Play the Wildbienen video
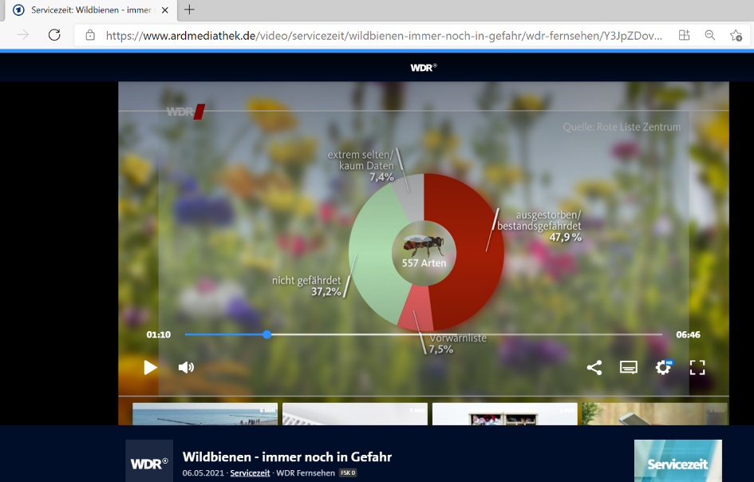Image resolution: width=754 pixels, height=482 pixels. pos(150,368)
